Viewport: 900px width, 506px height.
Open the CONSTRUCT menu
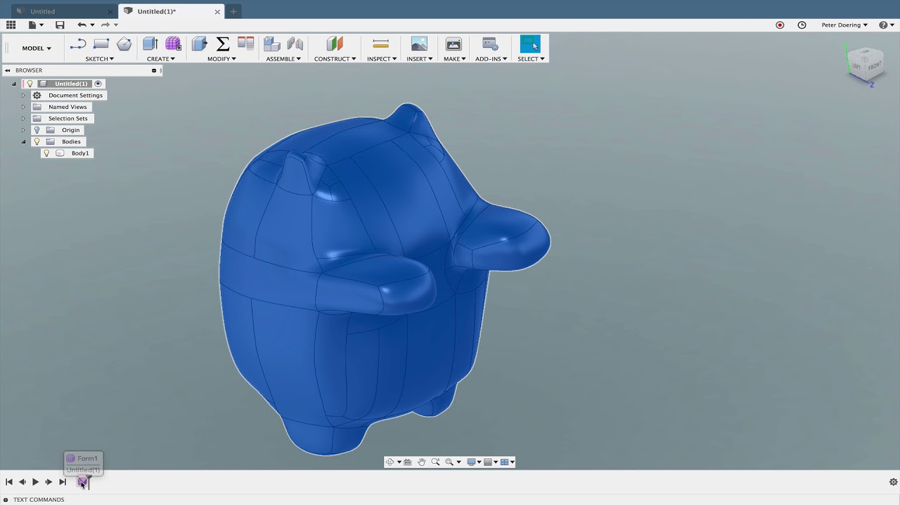pyautogui.click(x=335, y=59)
